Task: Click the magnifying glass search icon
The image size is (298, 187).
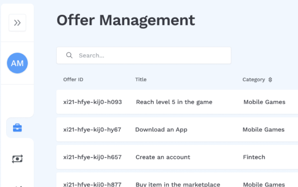Action: [x=69, y=56]
